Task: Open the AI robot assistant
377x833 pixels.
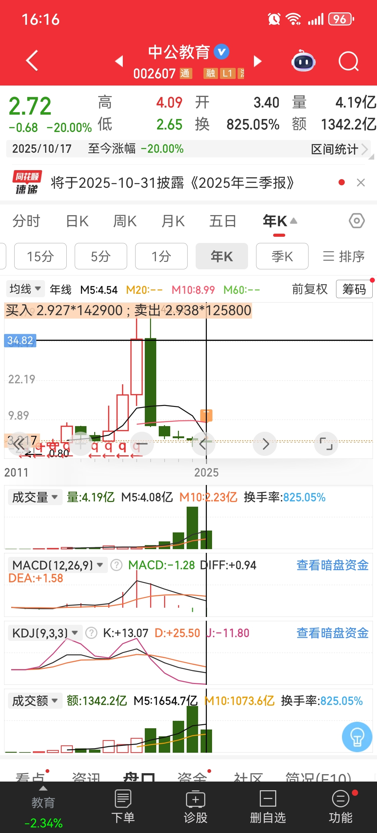Action: [303, 61]
